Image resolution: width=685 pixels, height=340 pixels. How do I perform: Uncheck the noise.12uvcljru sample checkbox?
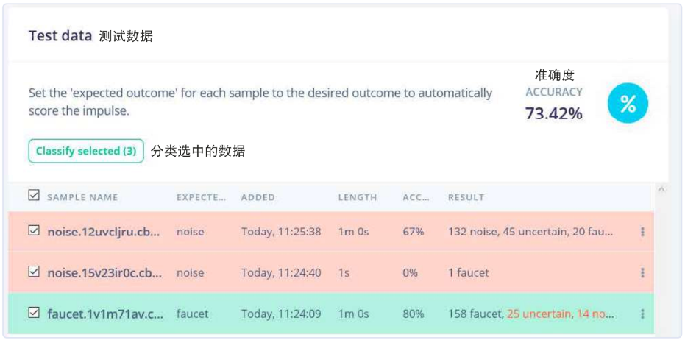tap(33, 231)
